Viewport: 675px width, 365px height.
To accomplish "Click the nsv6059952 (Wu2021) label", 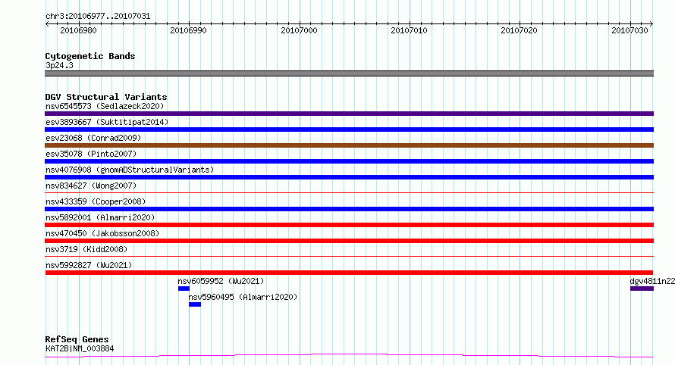I will coord(221,281).
